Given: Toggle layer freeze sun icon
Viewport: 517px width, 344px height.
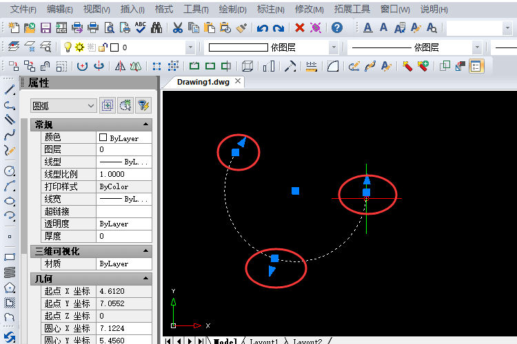Looking at the screenshot, I should tap(79, 47).
